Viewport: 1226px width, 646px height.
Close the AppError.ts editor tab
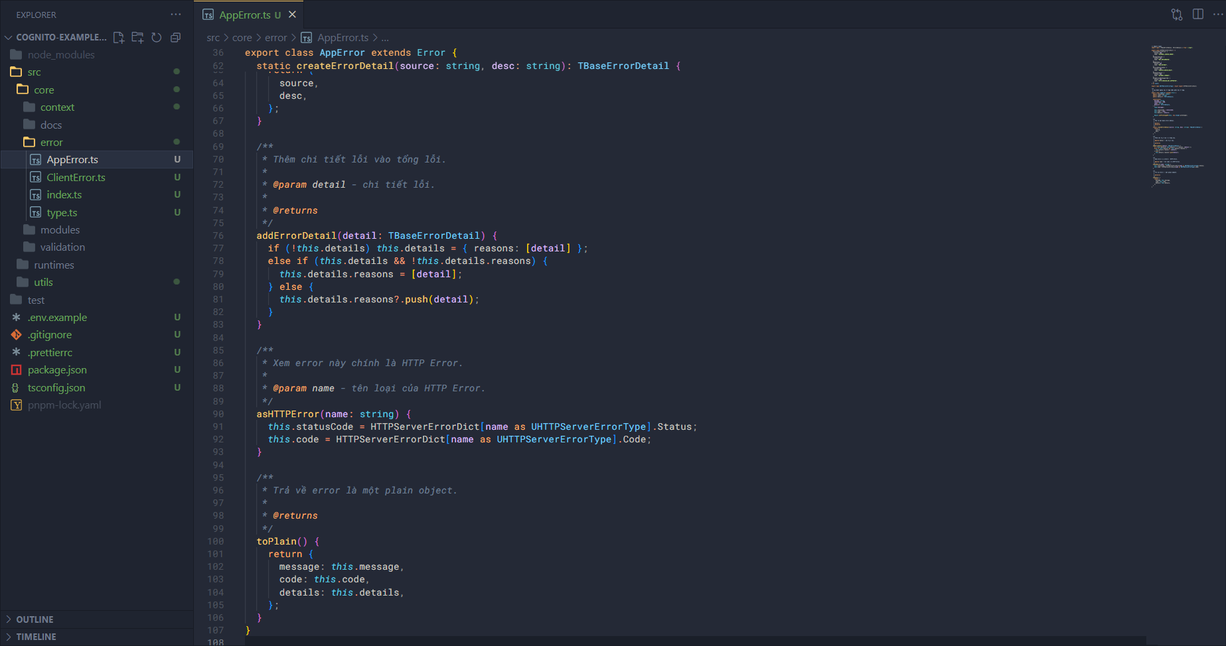292,15
